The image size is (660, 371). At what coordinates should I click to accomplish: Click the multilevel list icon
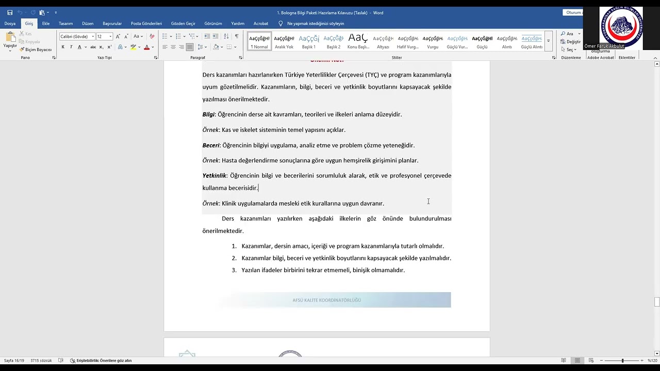click(192, 37)
